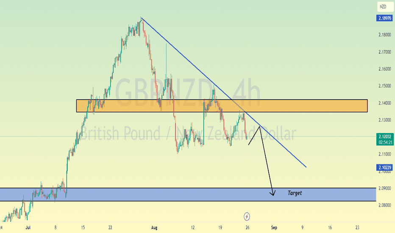This screenshot has width=395, height=233.
Task: Click the Aug label on time axis
Action: 154,228
